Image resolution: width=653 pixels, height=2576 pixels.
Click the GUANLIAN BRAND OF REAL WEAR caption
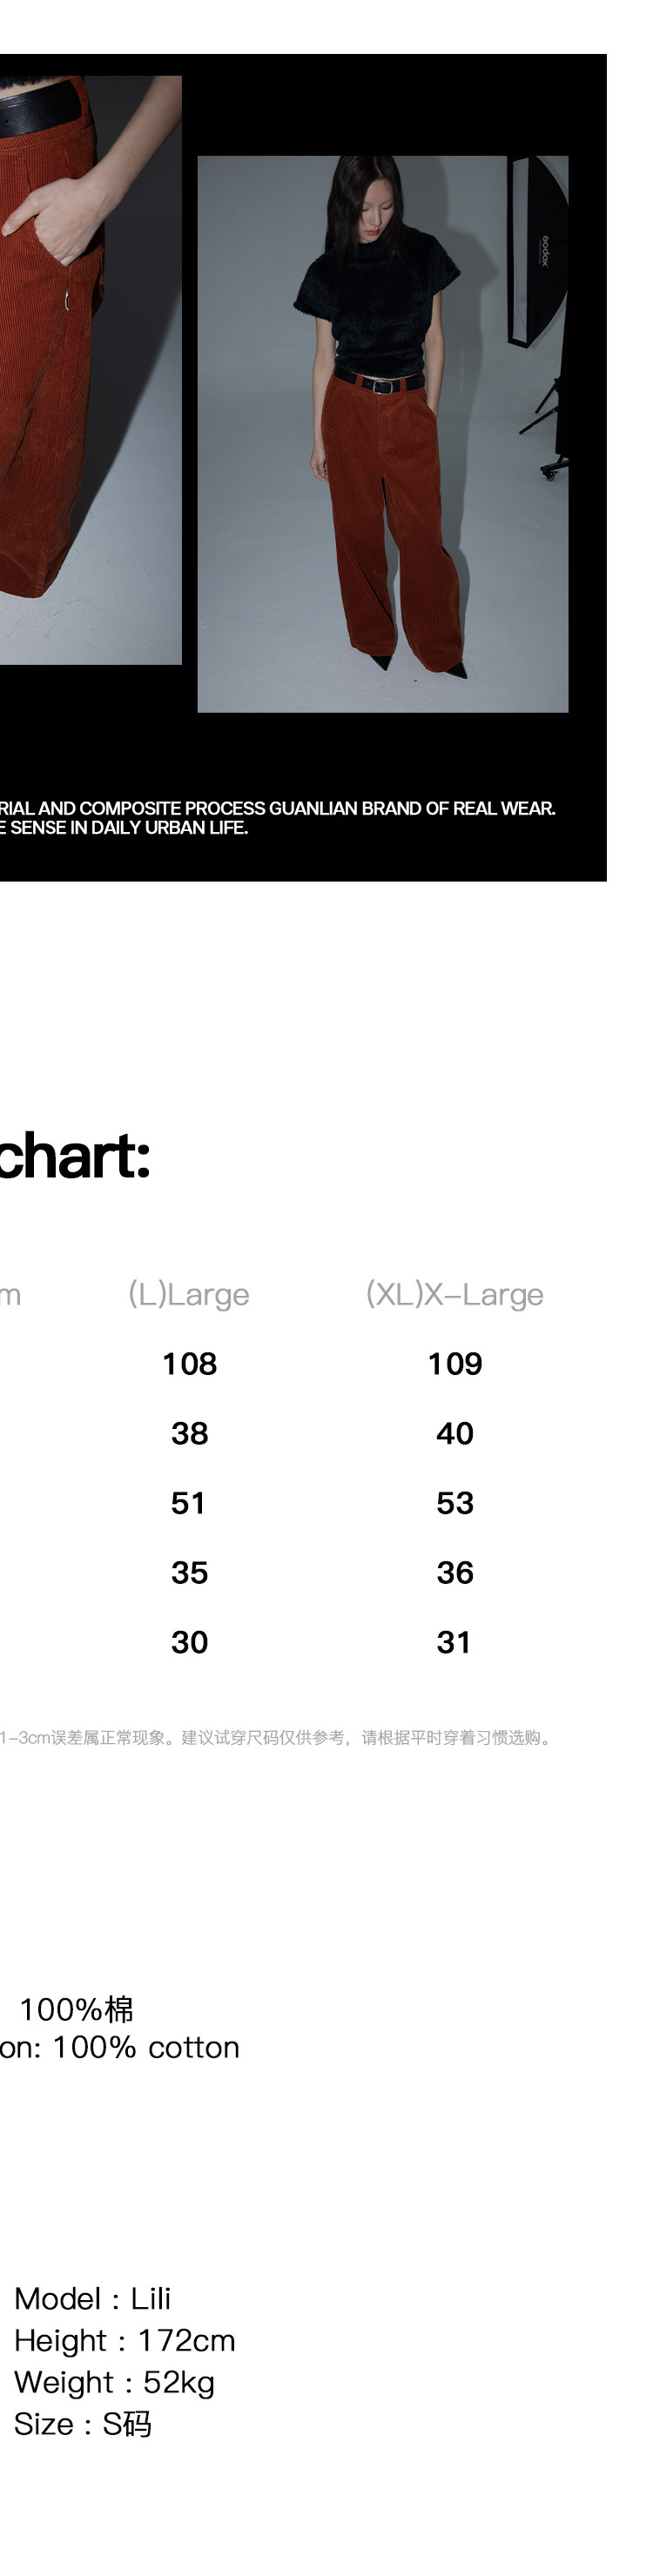[277, 808]
